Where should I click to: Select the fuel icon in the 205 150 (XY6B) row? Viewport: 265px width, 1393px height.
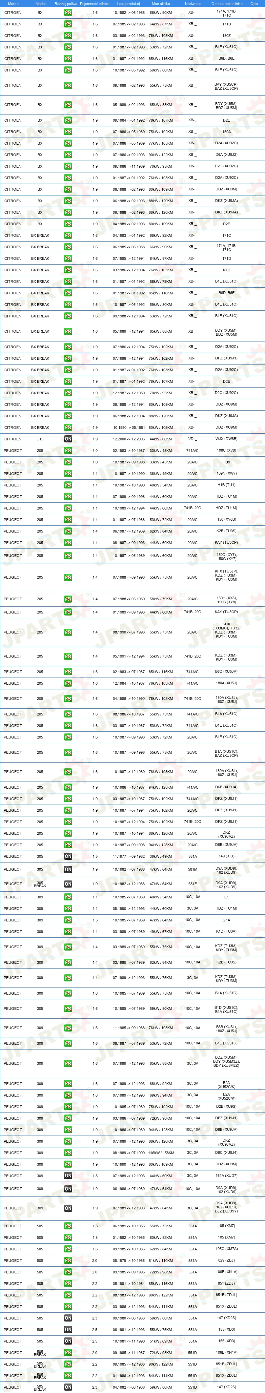click(67, 520)
